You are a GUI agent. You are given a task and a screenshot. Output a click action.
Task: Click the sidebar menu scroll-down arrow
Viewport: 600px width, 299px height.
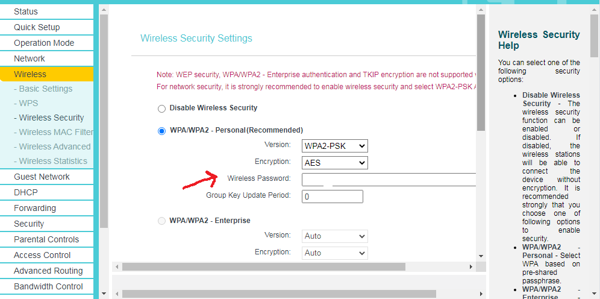(x=103, y=294)
